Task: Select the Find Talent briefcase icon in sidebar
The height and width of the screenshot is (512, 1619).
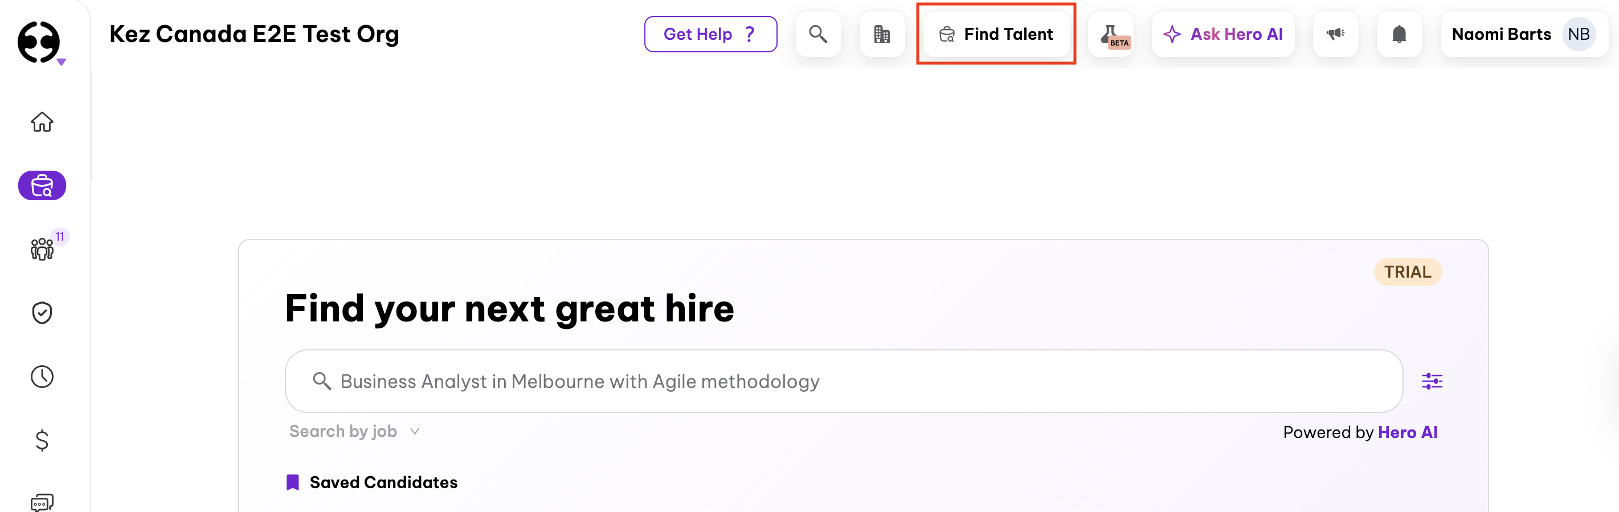Action: pyautogui.click(x=42, y=185)
